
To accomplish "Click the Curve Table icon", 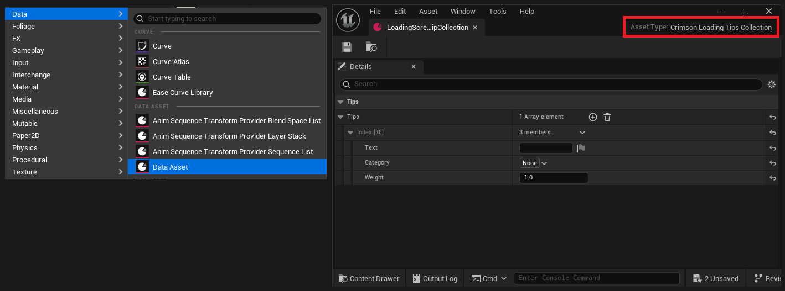I will [142, 77].
